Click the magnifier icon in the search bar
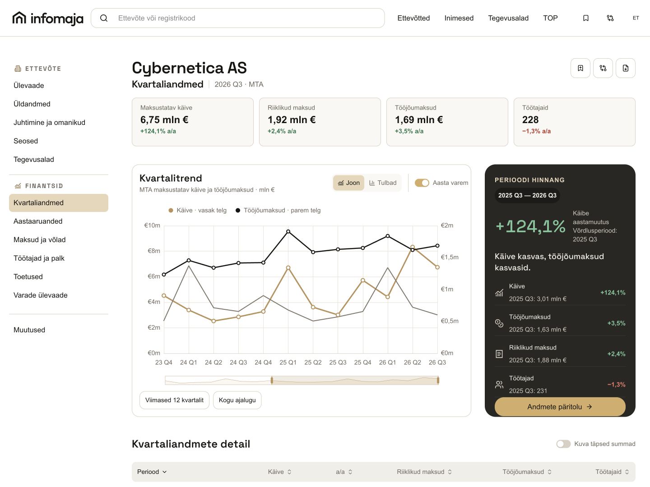This screenshot has width=650, height=487. [104, 18]
